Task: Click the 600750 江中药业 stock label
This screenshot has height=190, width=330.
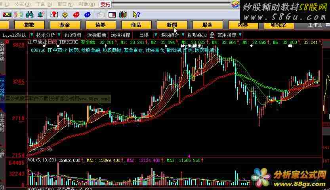Action: coord(49,50)
